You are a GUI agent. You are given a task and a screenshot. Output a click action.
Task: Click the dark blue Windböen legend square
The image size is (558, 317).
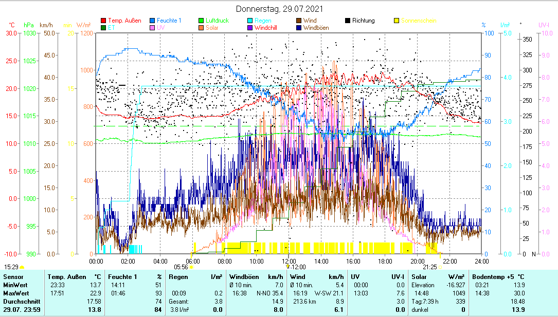(298, 28)
